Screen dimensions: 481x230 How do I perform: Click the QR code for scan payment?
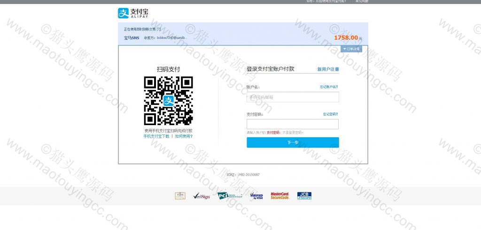click(x=169, y=101)
